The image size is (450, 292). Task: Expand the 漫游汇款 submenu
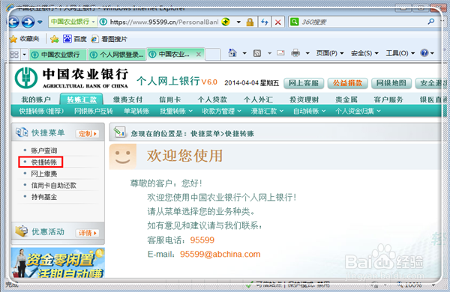tap(267, 111)
